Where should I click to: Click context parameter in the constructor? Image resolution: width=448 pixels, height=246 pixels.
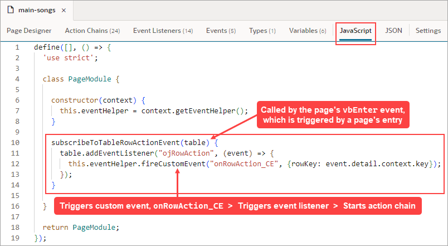coord(118,100)
